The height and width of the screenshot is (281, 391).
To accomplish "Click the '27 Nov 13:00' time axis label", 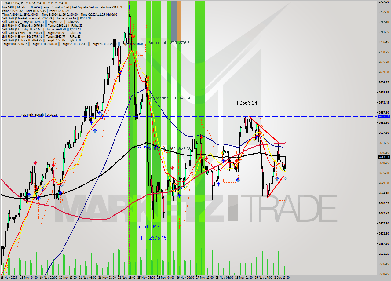I will coord(205,278).
